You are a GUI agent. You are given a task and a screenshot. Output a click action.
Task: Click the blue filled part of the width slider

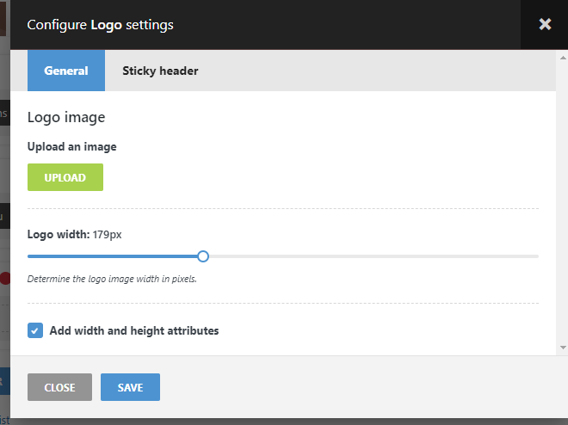[x=112, y=256]
